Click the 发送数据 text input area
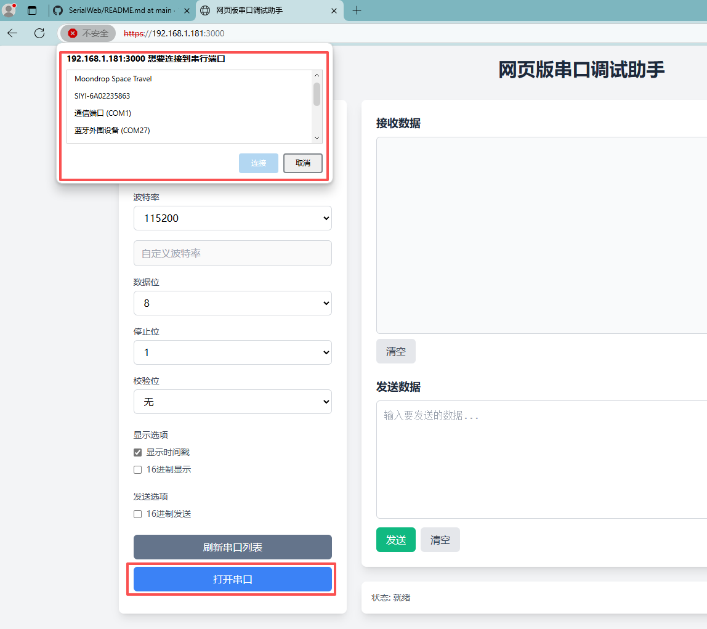Screen dimensions: 707x629 click(541, 460)
